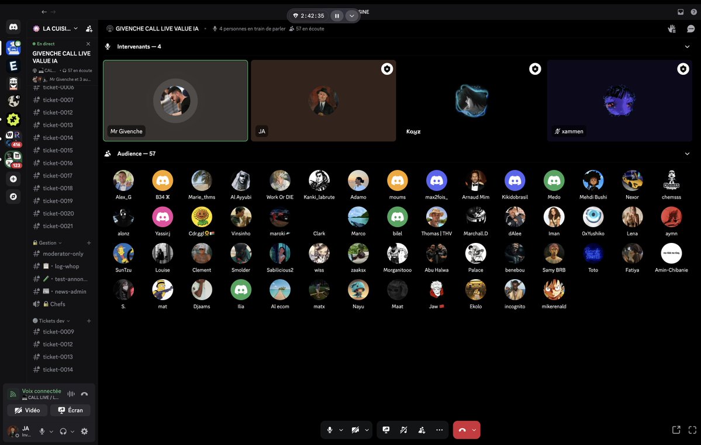Click the pop-out window icon at bottom right
701x445 pixels.
(676, 430)
